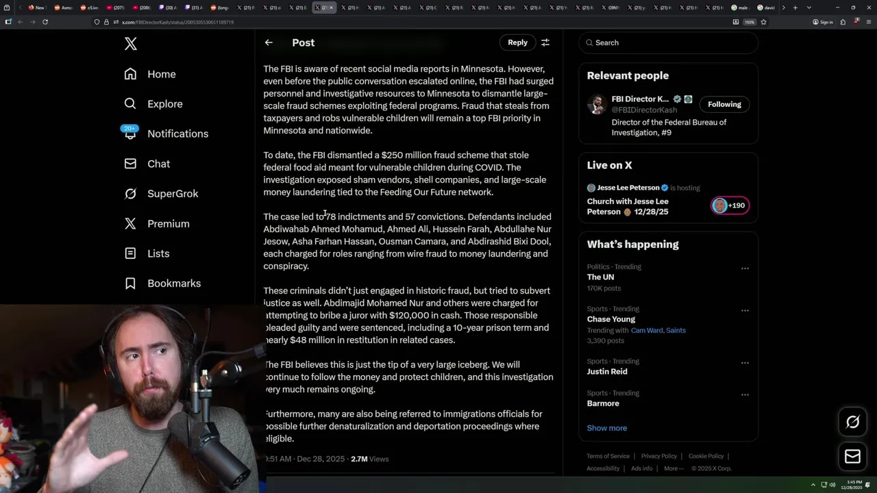Open Church with Jesse Lee Peterson broadcast

click(628, 206)
